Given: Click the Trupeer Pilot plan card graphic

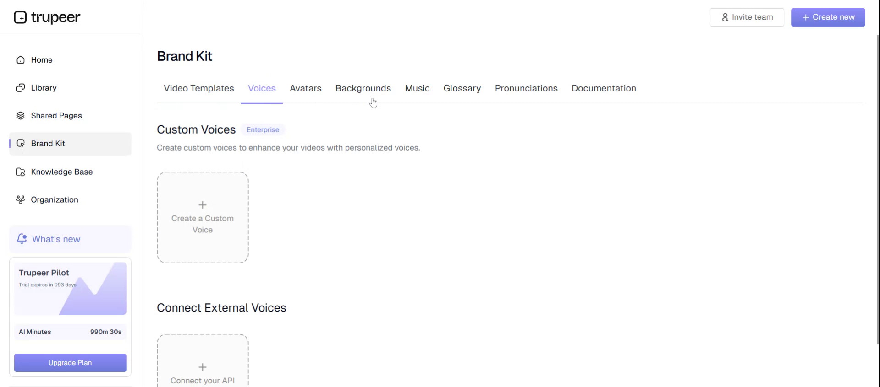Looking at the screenshot, I should click(70, 289).
